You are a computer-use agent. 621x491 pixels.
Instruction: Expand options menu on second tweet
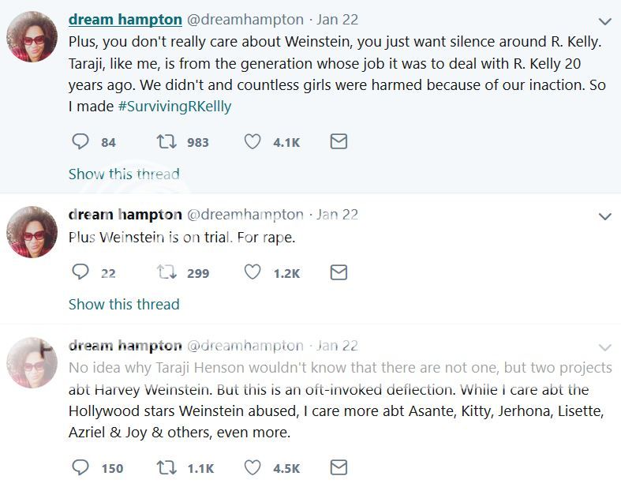(x=605, y=216)
